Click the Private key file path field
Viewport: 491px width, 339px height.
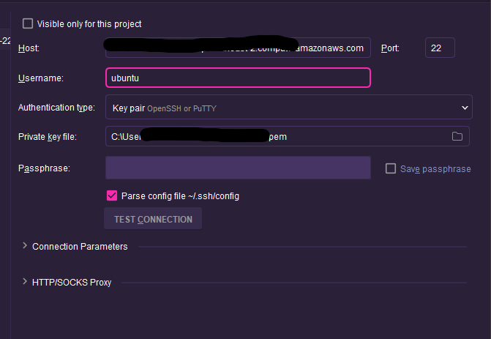point(287,136)
